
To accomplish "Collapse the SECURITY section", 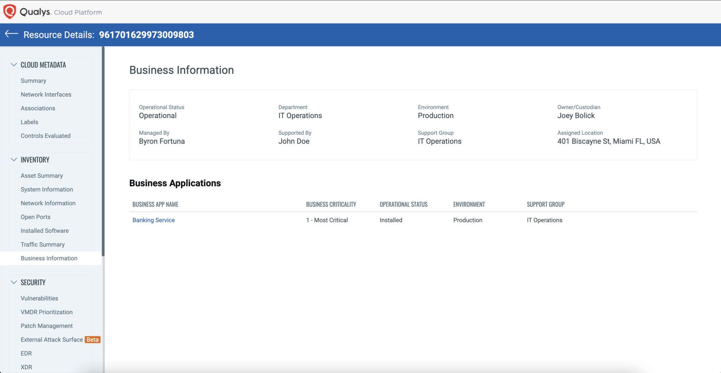I will coord(14,282).
